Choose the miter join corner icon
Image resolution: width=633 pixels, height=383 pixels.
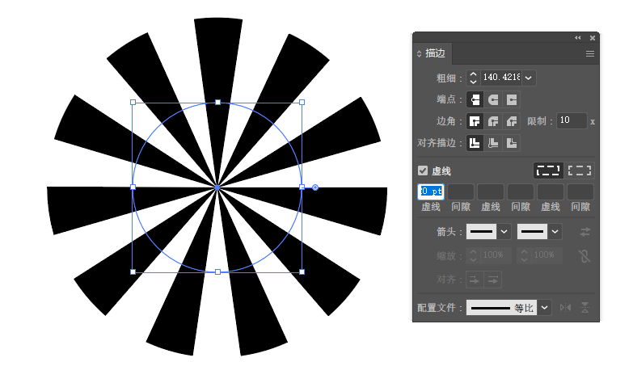point(475,121)
